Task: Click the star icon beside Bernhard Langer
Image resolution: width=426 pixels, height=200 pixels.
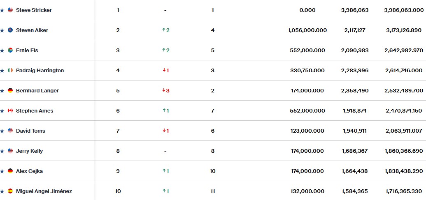Action: tap(2, 91)
